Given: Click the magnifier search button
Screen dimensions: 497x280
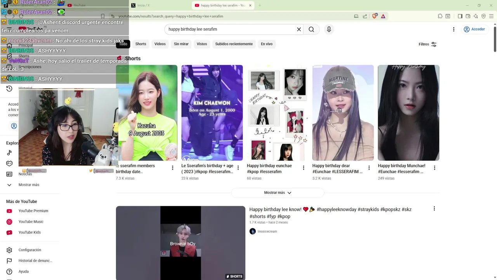Looking at the screenshot, I should (311, 29).
